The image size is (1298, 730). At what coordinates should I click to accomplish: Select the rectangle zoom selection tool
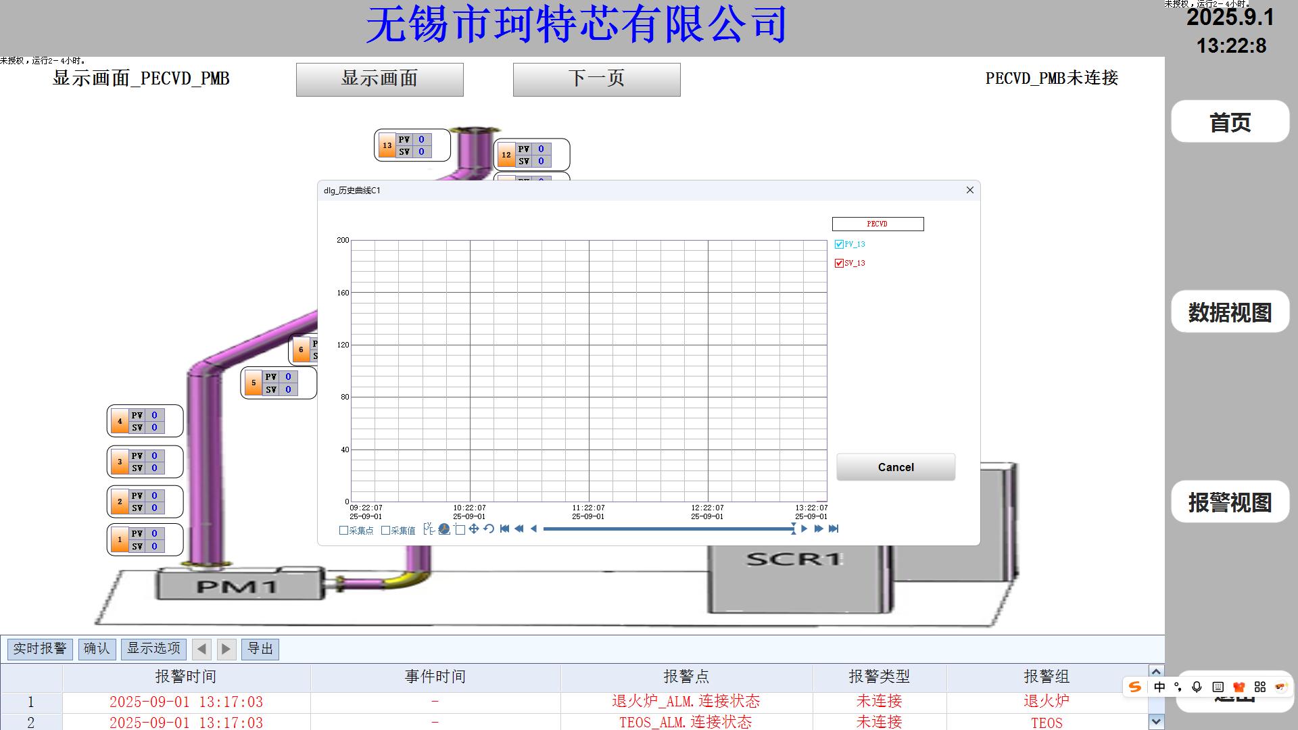pos(460,529)
